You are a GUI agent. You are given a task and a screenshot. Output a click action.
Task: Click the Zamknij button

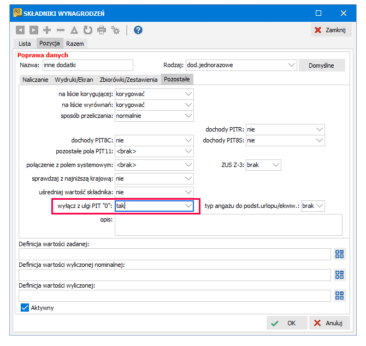pyautogui.click(x=331, y=30)
